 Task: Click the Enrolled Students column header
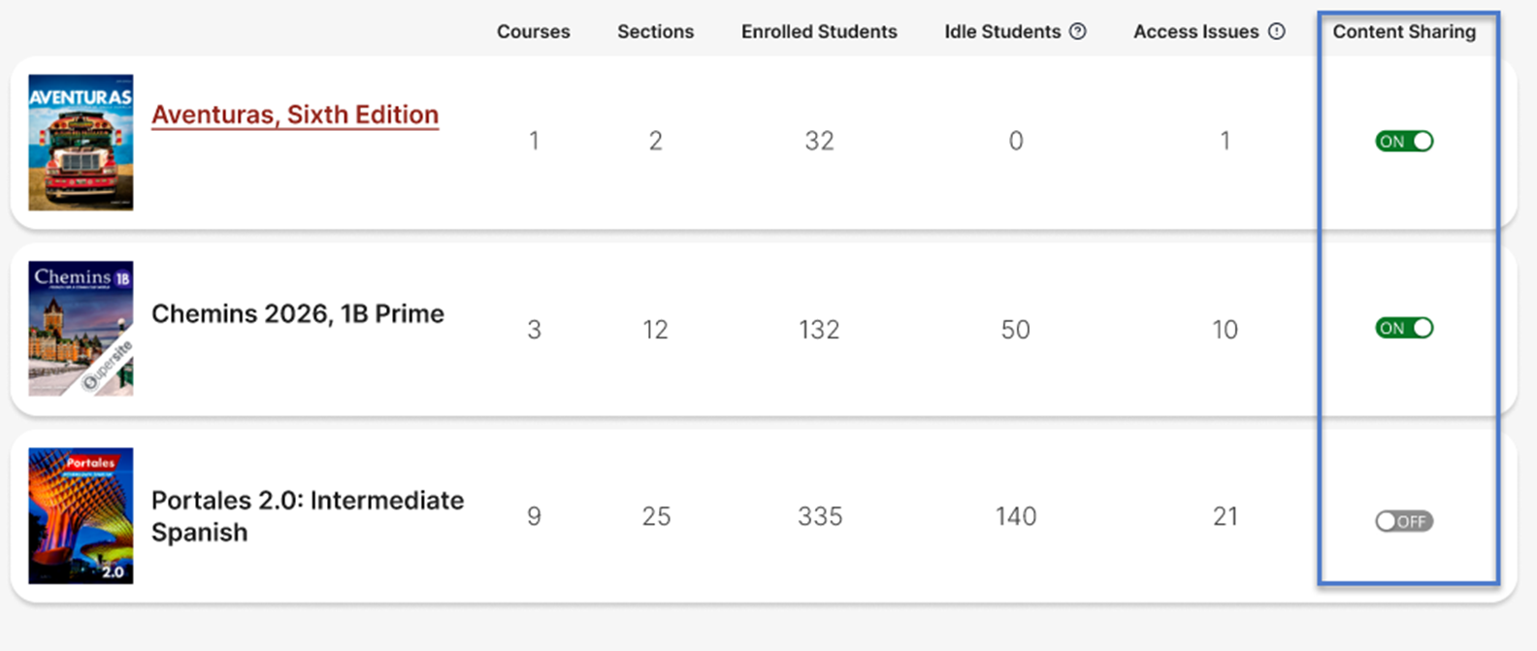point(819,31)
